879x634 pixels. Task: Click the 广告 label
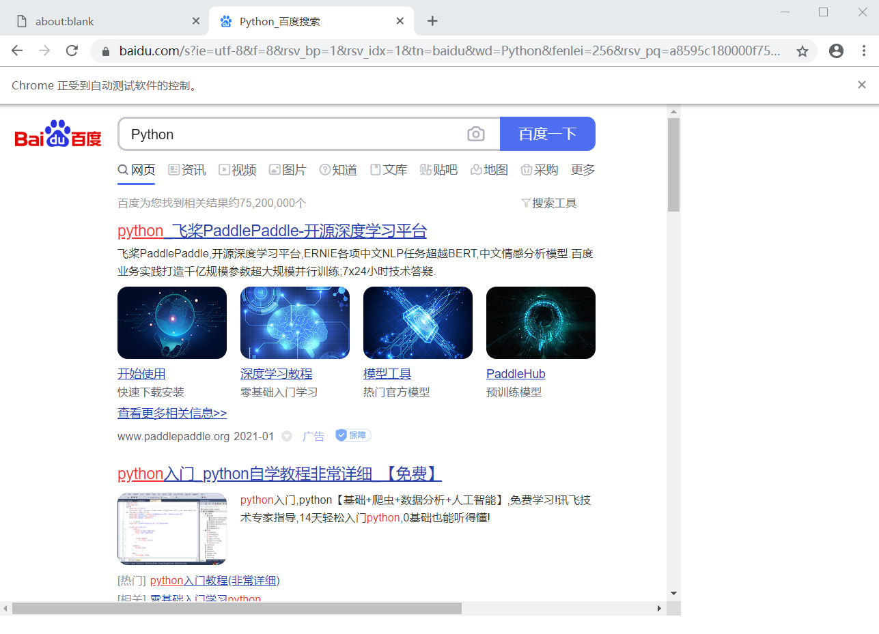(313, 436)
